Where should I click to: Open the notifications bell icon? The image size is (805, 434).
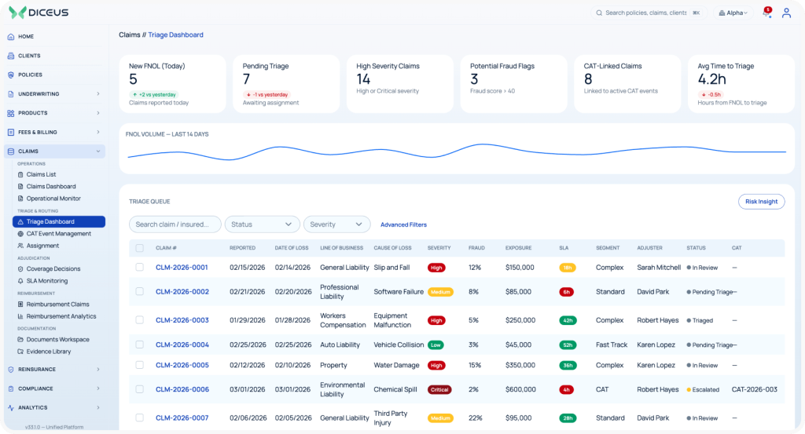pyautogui.click(x=766, y=13)
